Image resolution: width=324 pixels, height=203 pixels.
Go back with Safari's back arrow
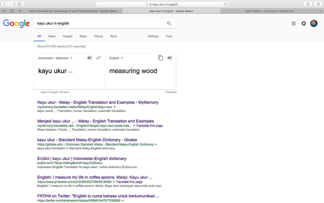pyautogui.click(x=5, y=4)
